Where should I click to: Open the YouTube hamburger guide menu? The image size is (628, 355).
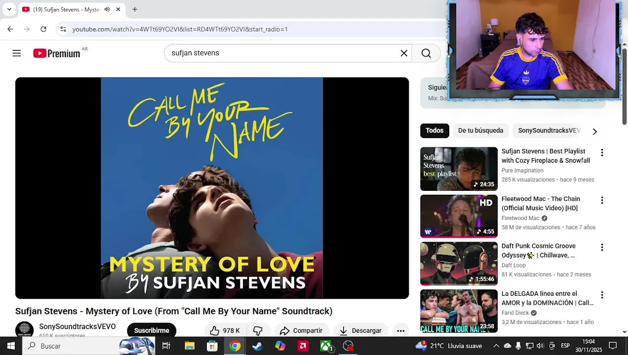point(17,53)
